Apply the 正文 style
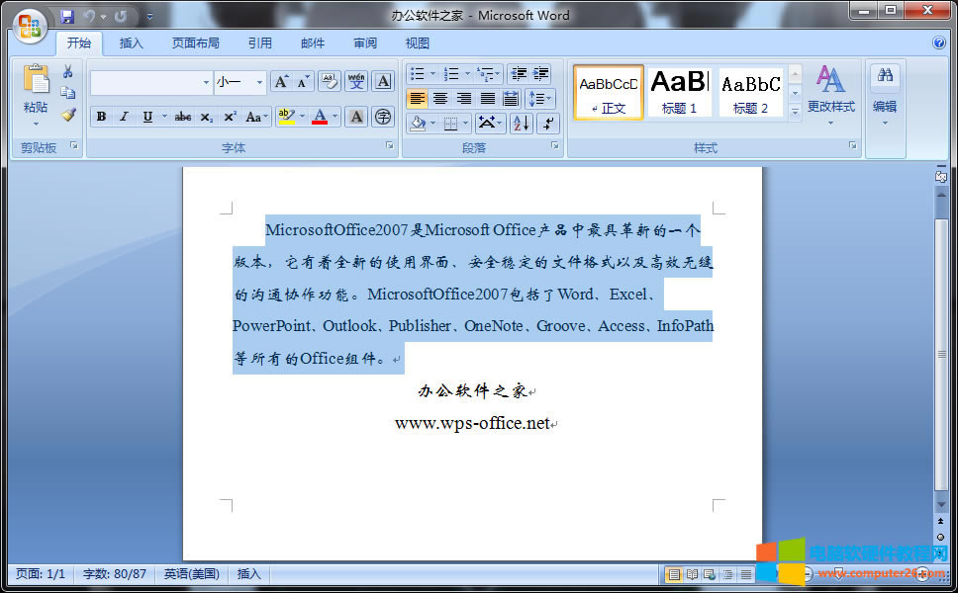 point(609,93)
